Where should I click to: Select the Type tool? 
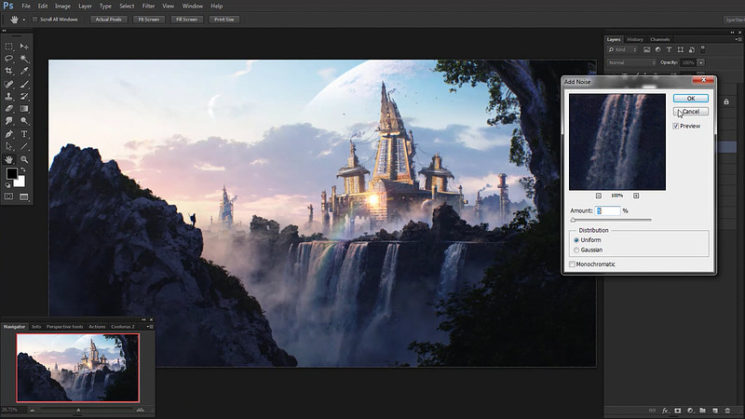click(24, 134)
